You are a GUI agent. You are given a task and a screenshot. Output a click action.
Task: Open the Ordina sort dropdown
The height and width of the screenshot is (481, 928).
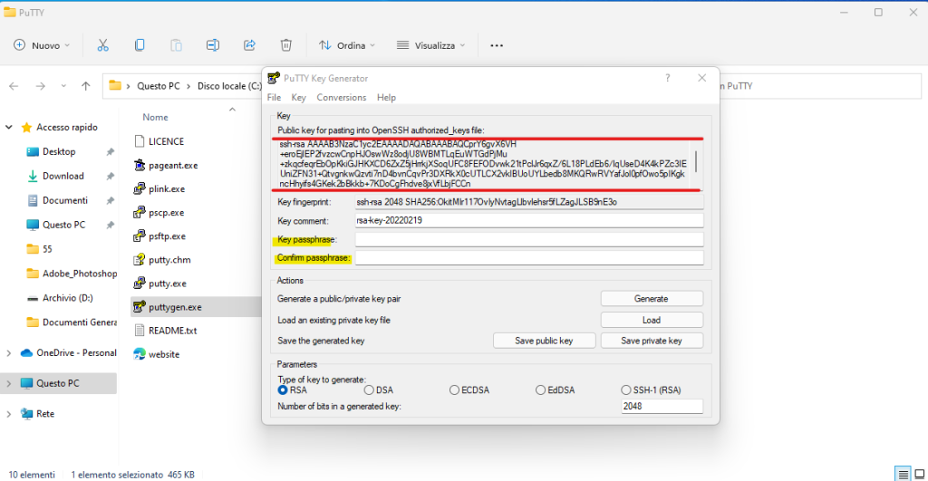tap(348, 45)
